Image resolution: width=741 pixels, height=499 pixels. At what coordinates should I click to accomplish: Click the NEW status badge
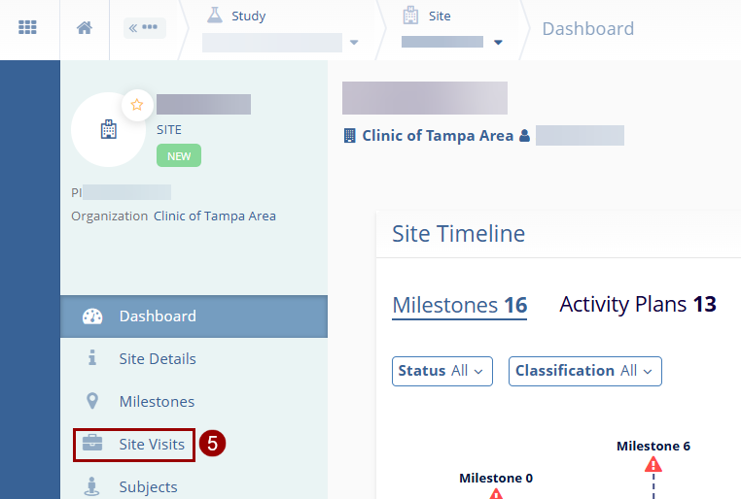coord(178,155)
